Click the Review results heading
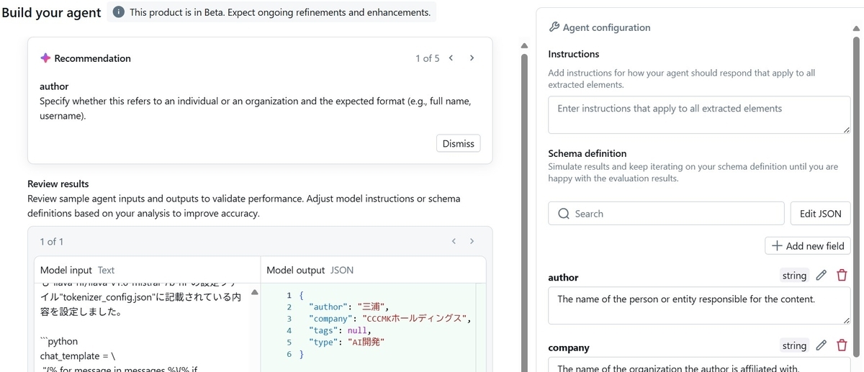Screen dimensions: 864x372 (x=58, y=184)
